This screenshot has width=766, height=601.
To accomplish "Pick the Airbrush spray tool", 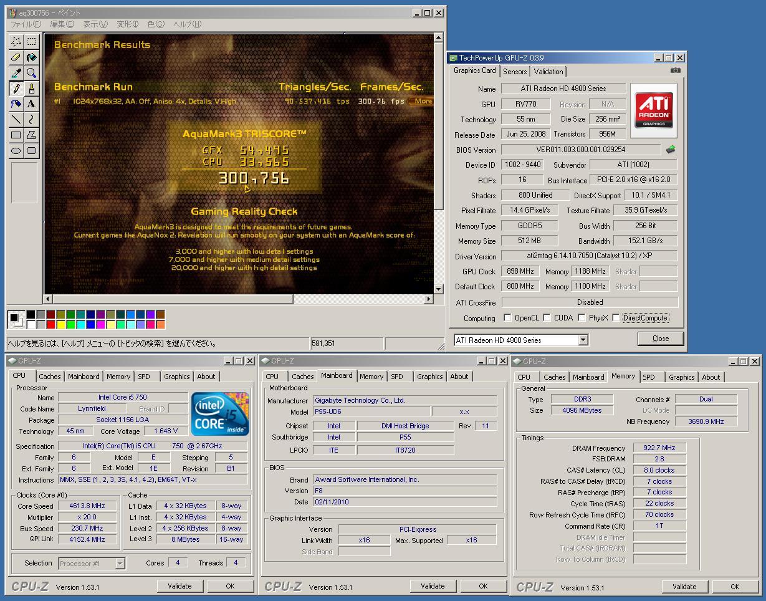I will pos(16,104).
